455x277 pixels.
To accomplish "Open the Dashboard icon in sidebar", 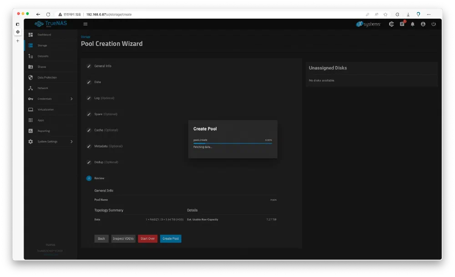I will click(x=30, y=35).
